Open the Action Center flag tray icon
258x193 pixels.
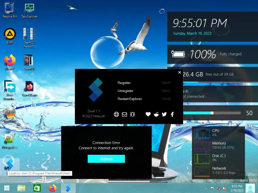point(212,188)
